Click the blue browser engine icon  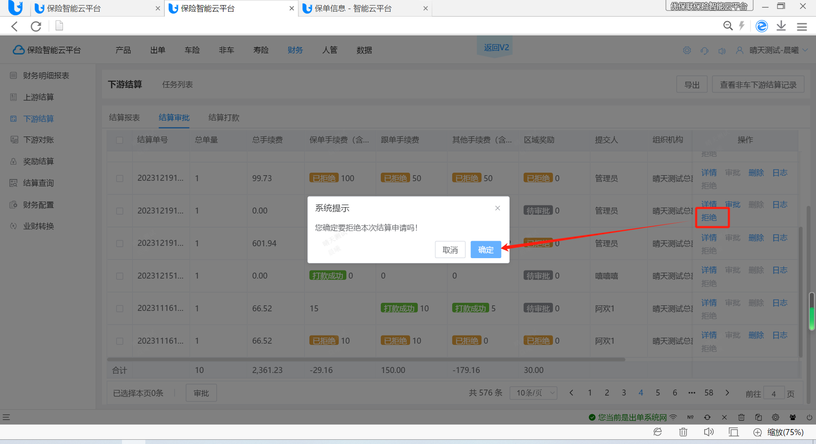coord(762,26)
